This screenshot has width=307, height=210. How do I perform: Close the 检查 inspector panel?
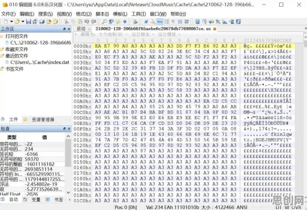[x=69, y=128]
